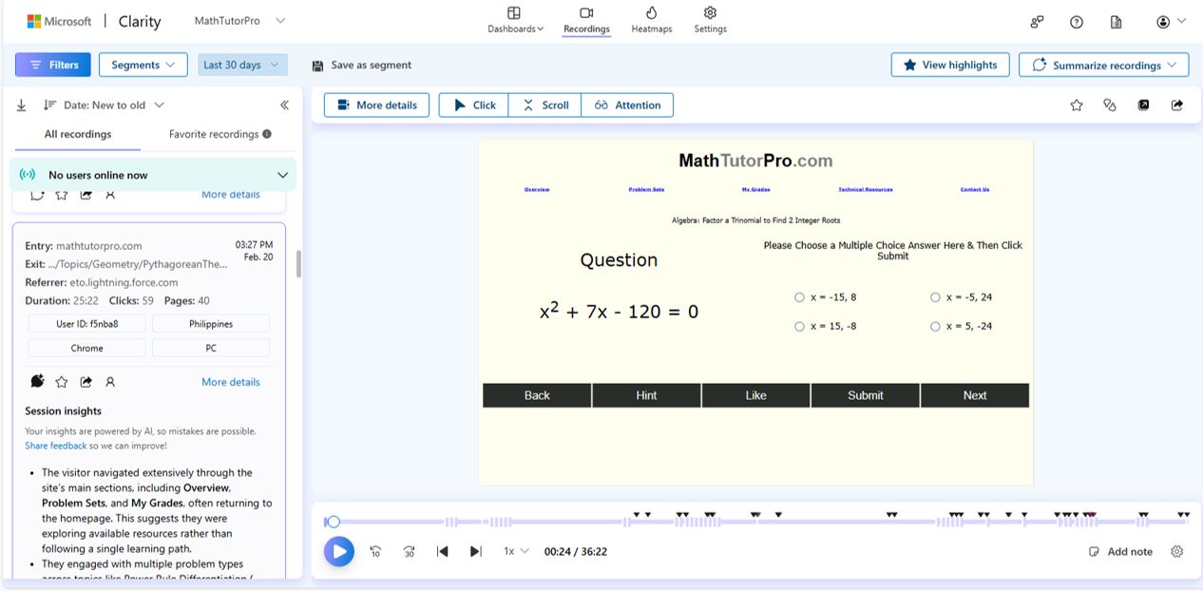Select answer x = 15, -8
Image resolution: width=1203 pixels, height=591 pixels.
(x=799, y=327)
